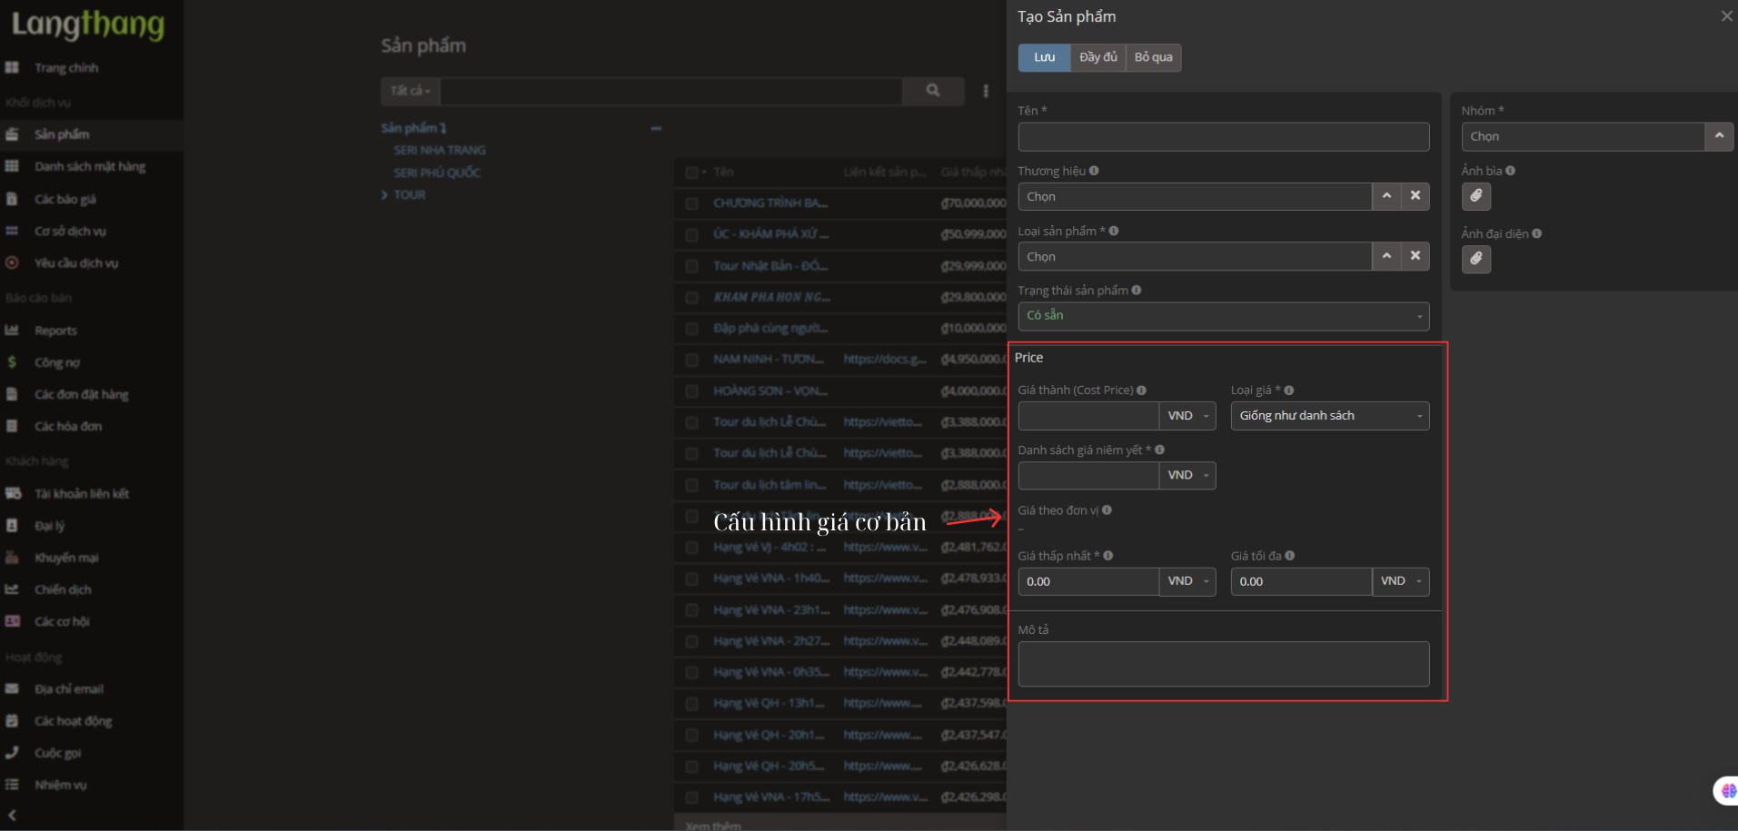Toggle the select-all checkbox in table header
1738x831 pixels.
point(692,173)
